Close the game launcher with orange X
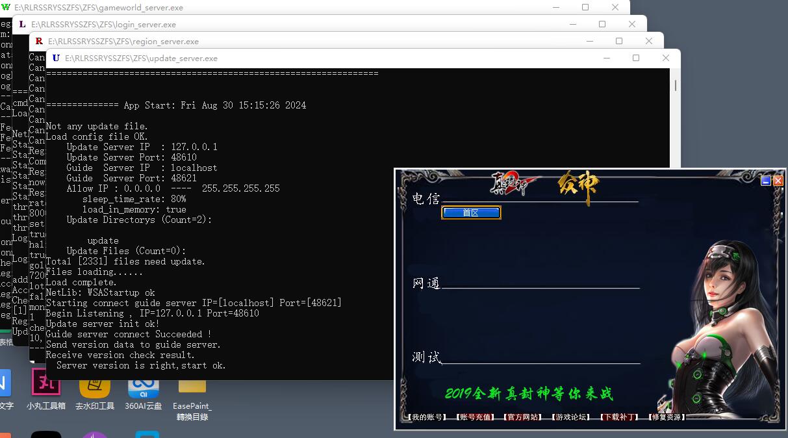The width and height of the screenshot is (788, 438). point(778,181)
